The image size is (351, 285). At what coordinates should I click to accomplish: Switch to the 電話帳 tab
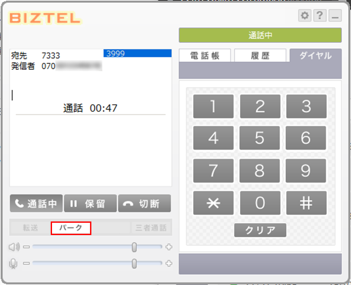(x=205, y=55)
